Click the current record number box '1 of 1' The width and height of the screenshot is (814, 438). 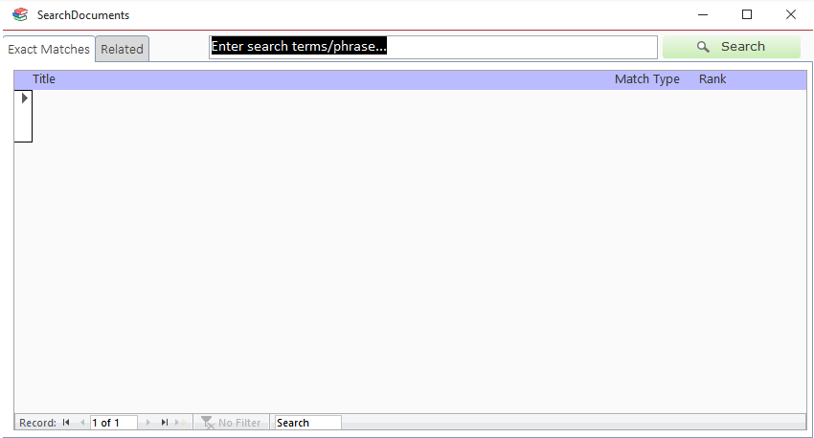point(114,423)
